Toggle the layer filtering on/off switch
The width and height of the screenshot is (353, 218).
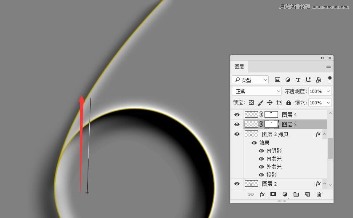tap(330, 80)
